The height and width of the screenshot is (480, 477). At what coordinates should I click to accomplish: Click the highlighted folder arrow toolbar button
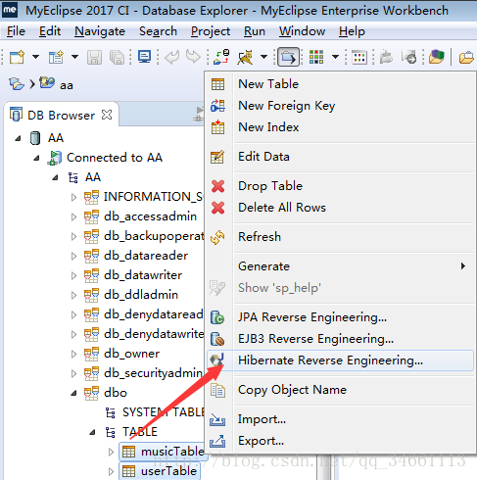coord(288,57)
